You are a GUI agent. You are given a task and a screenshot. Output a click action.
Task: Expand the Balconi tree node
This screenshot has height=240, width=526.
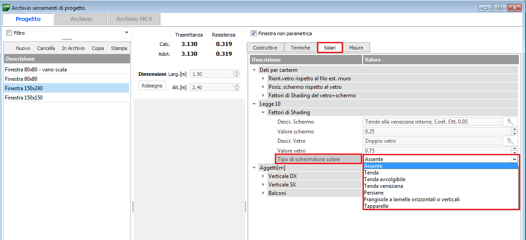pyautogui.click(x=263, y=193)
